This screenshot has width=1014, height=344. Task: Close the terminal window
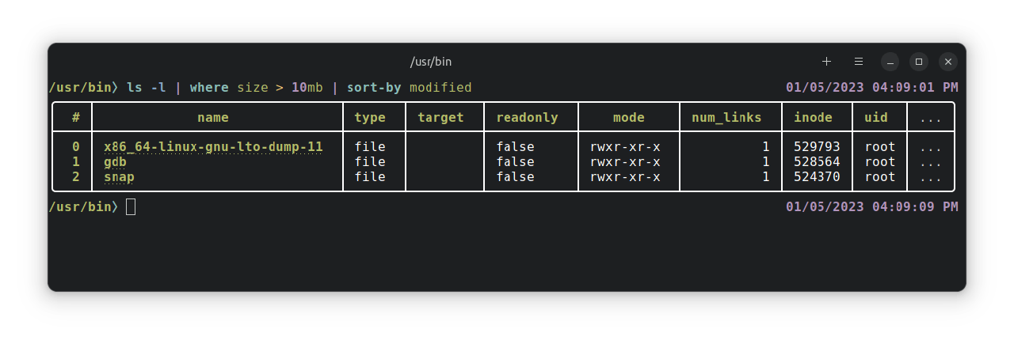pyautogui.click(x=948, y=61)
